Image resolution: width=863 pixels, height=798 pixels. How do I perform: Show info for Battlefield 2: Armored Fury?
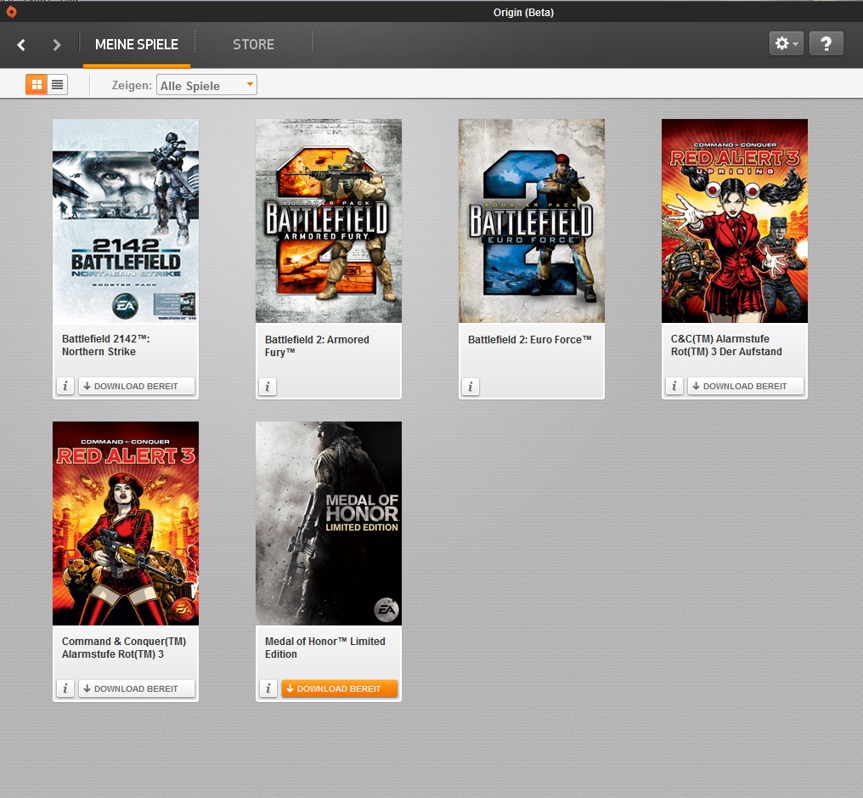(268, 387)
